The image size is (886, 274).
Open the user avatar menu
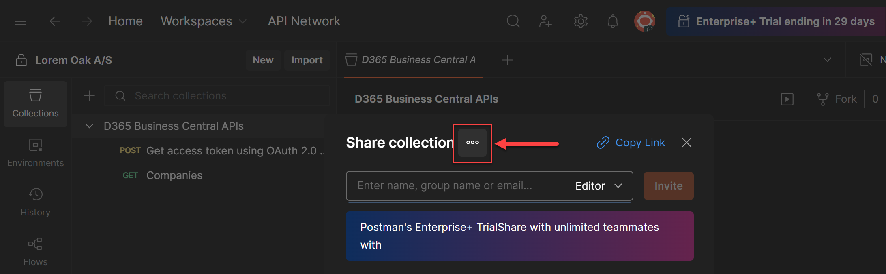645,21
